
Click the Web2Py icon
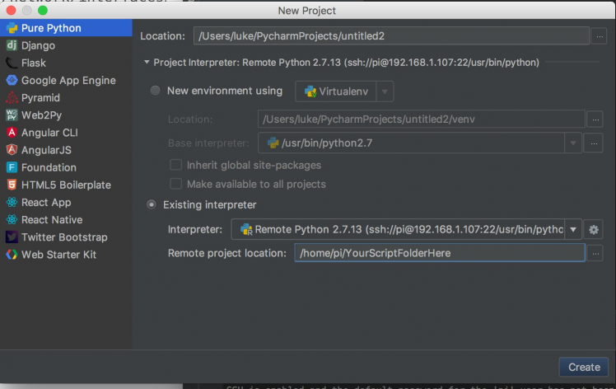point(12,115)
